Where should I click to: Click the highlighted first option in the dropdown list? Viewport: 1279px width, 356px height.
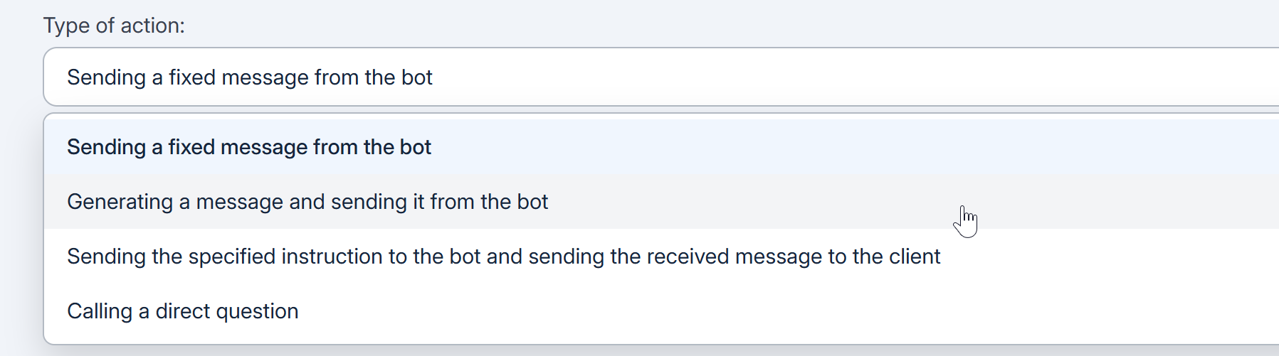(x=249, y=147)
